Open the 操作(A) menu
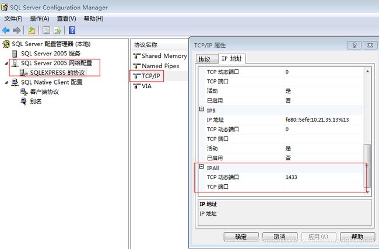379x249 pixels. pyautogui.click(x=40, y=19)
